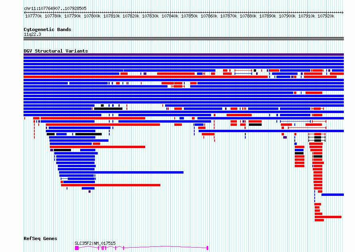This screenshot has height=252, width=355.
Task: Click the 11q22.3 band label
Action: (32, 34)
